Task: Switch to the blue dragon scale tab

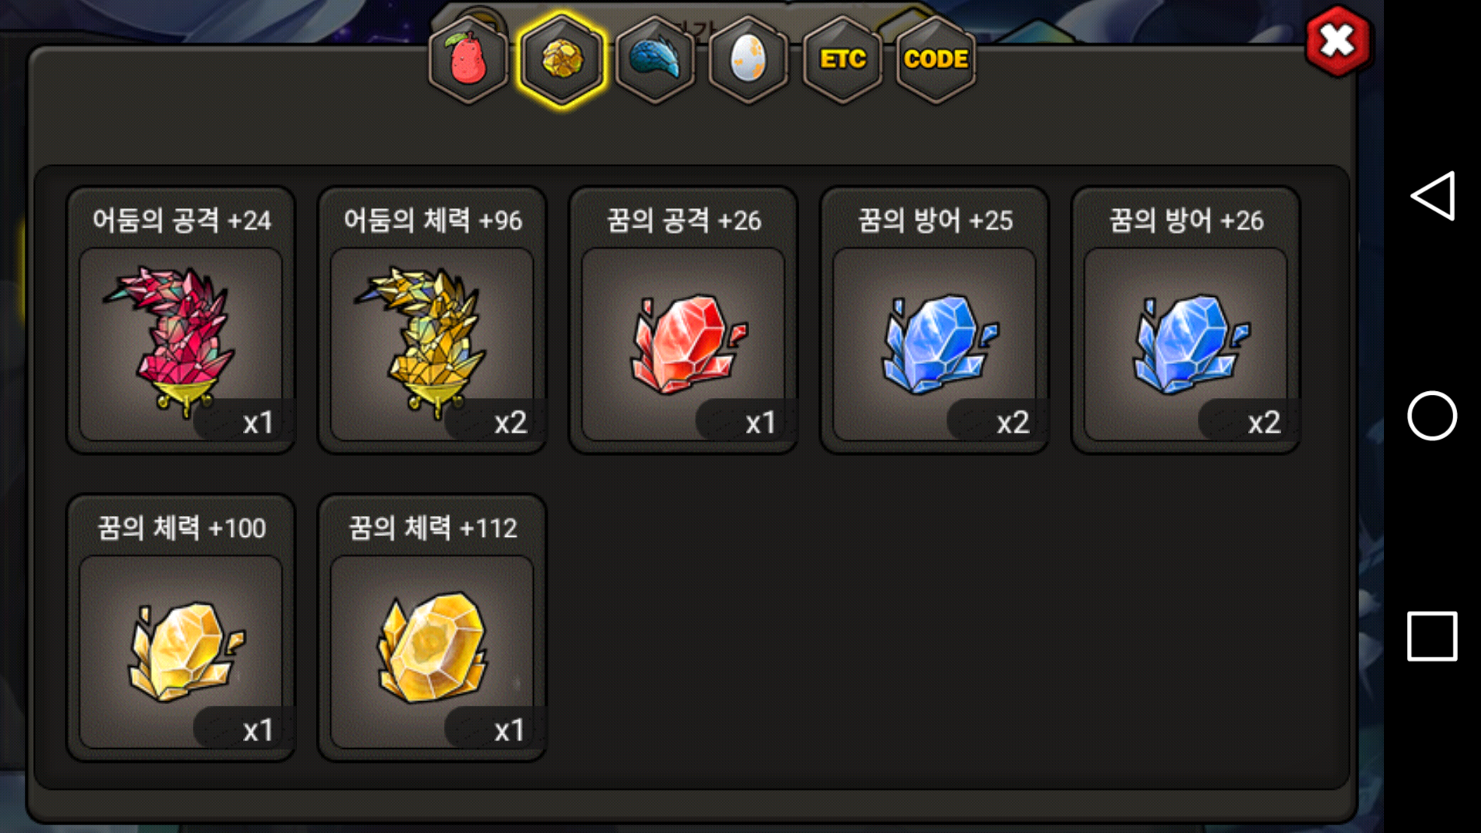Action: click(655, 60)
